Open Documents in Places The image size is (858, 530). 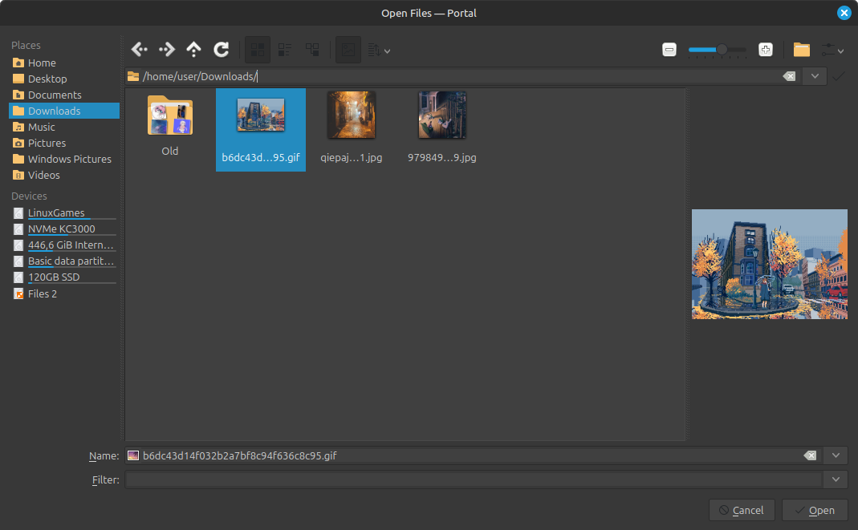click(64, 95)
